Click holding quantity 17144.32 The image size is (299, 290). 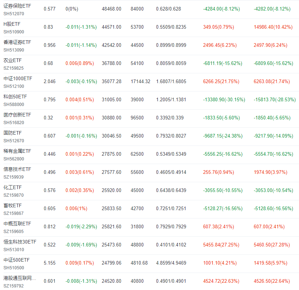click(x=140, y=81)
